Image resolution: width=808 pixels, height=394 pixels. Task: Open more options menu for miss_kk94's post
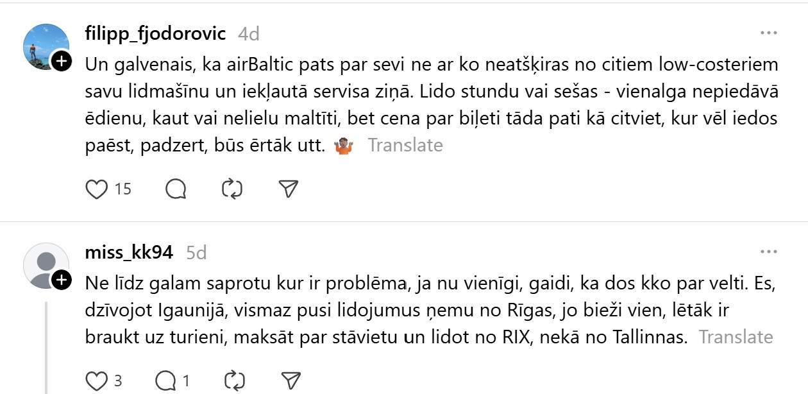[768, 252]
